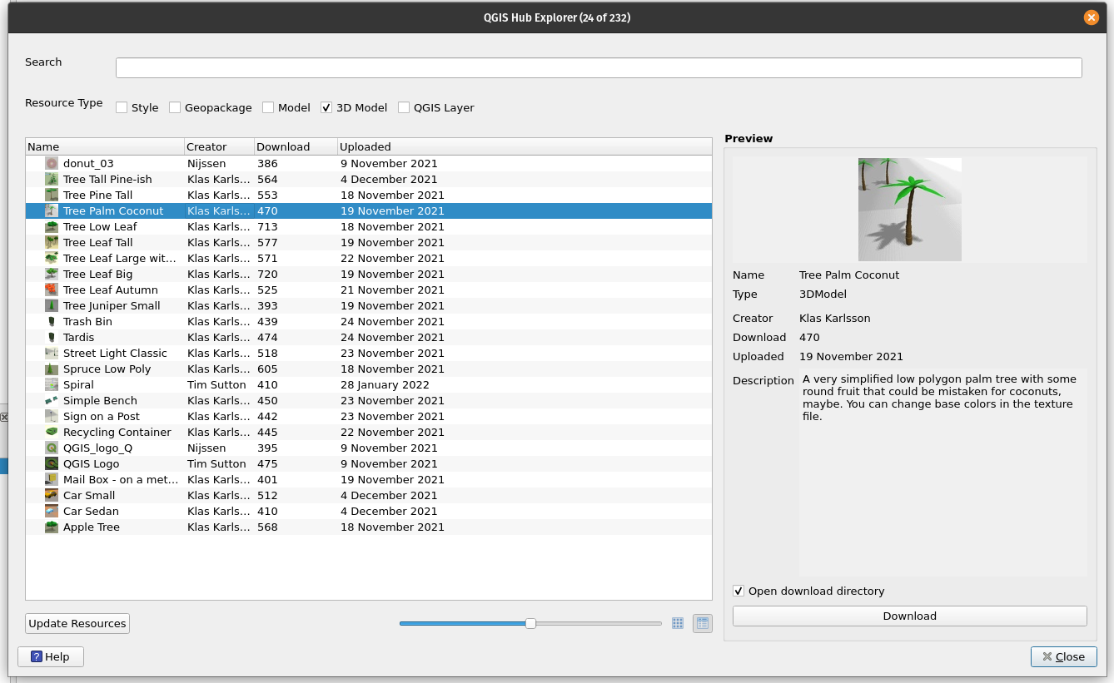
Task: Click the 'Recycling Container' name text
Action: (117, 433)
